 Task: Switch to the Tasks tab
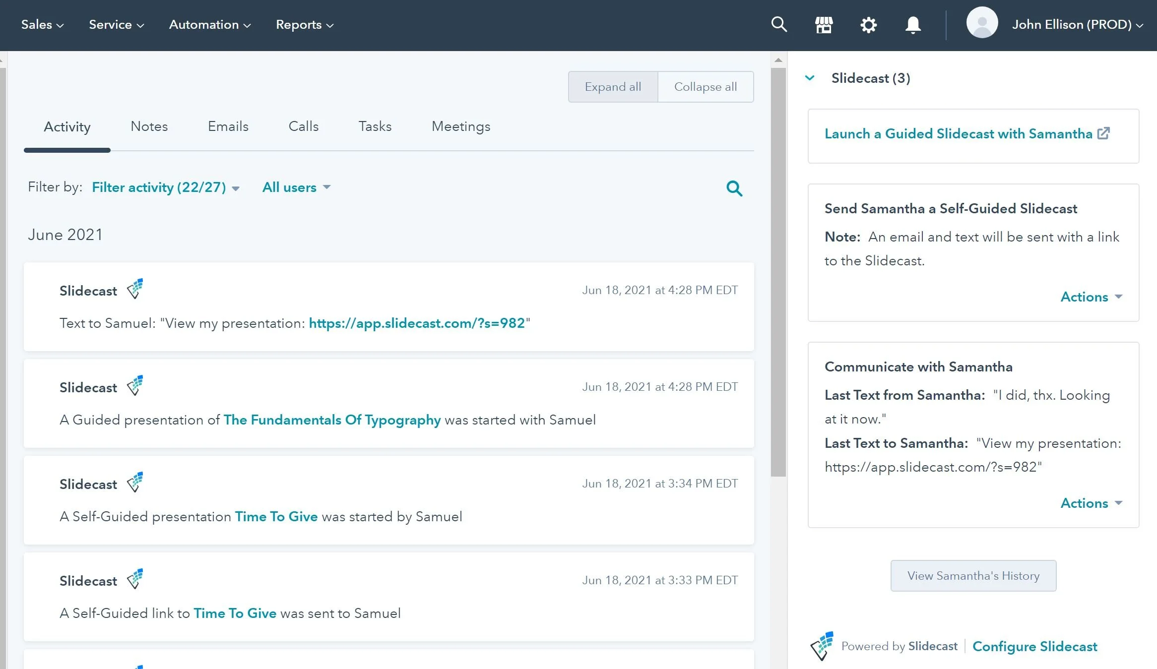(x=375, y=126)
